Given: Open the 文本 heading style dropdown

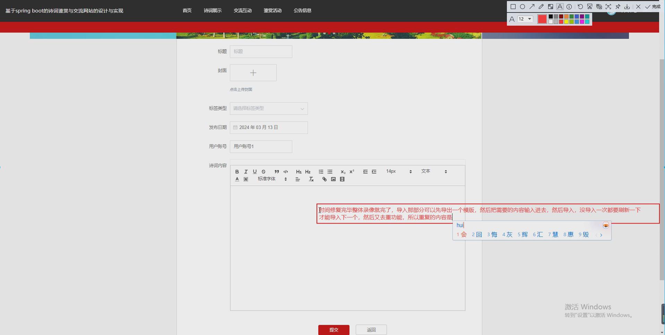Looking at the screenshot, I should (x=434, y=171).
